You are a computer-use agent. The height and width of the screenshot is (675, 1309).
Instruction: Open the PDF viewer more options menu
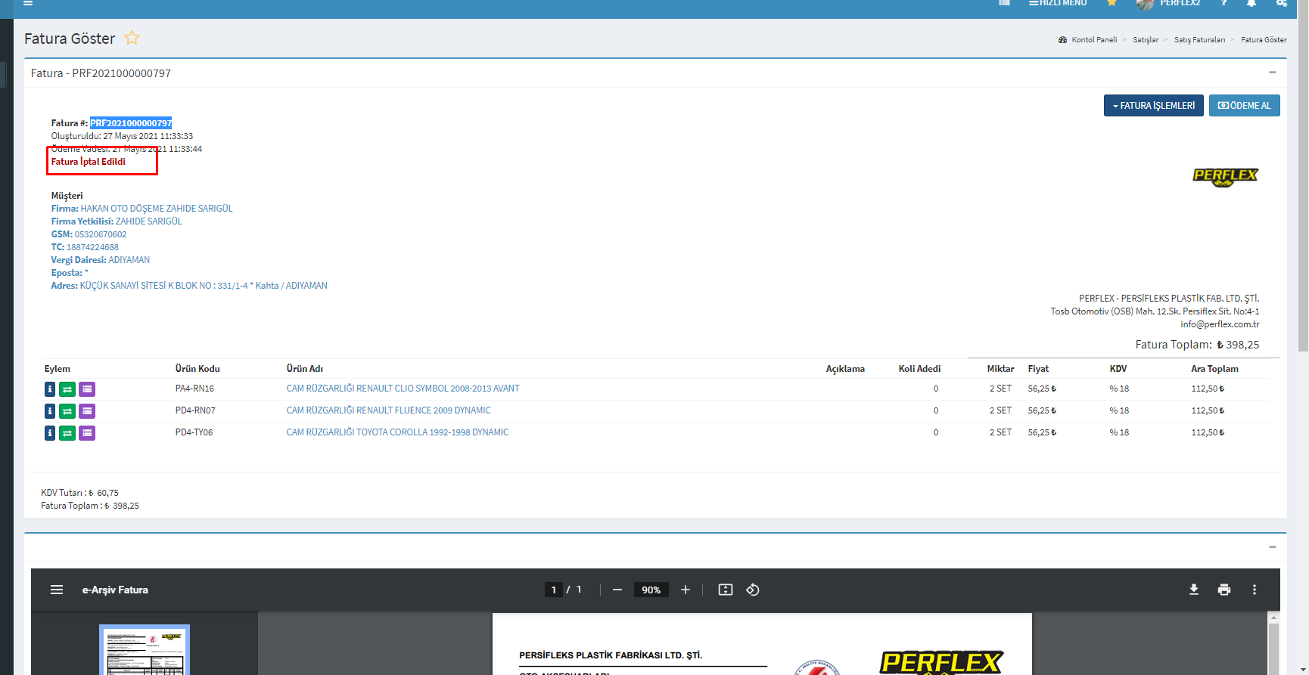[x=1254, y=590]
